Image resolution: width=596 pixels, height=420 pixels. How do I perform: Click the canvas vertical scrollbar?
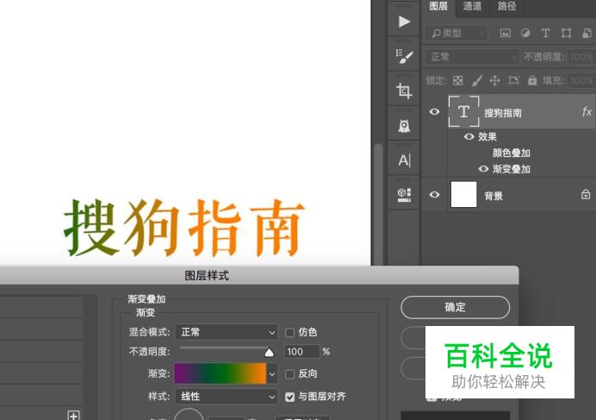click(x=378, y=204)
